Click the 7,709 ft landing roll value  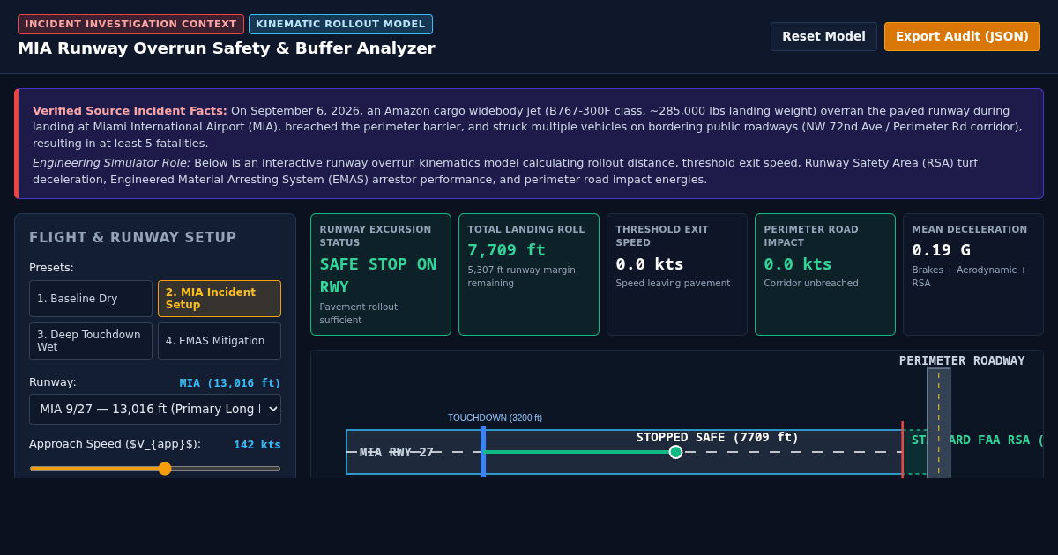point(507,249)
